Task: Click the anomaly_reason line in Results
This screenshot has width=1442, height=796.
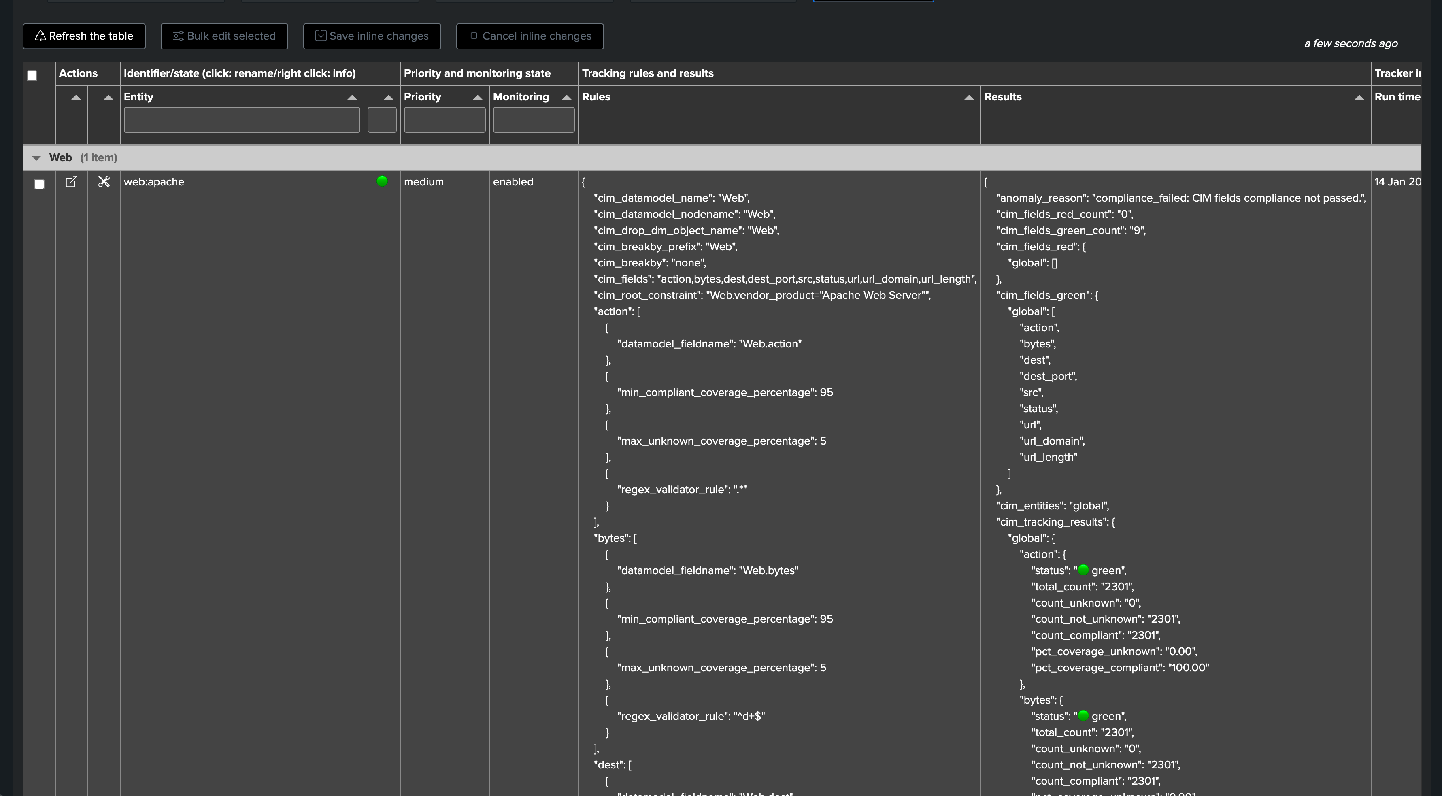Action: (1181, 198)
